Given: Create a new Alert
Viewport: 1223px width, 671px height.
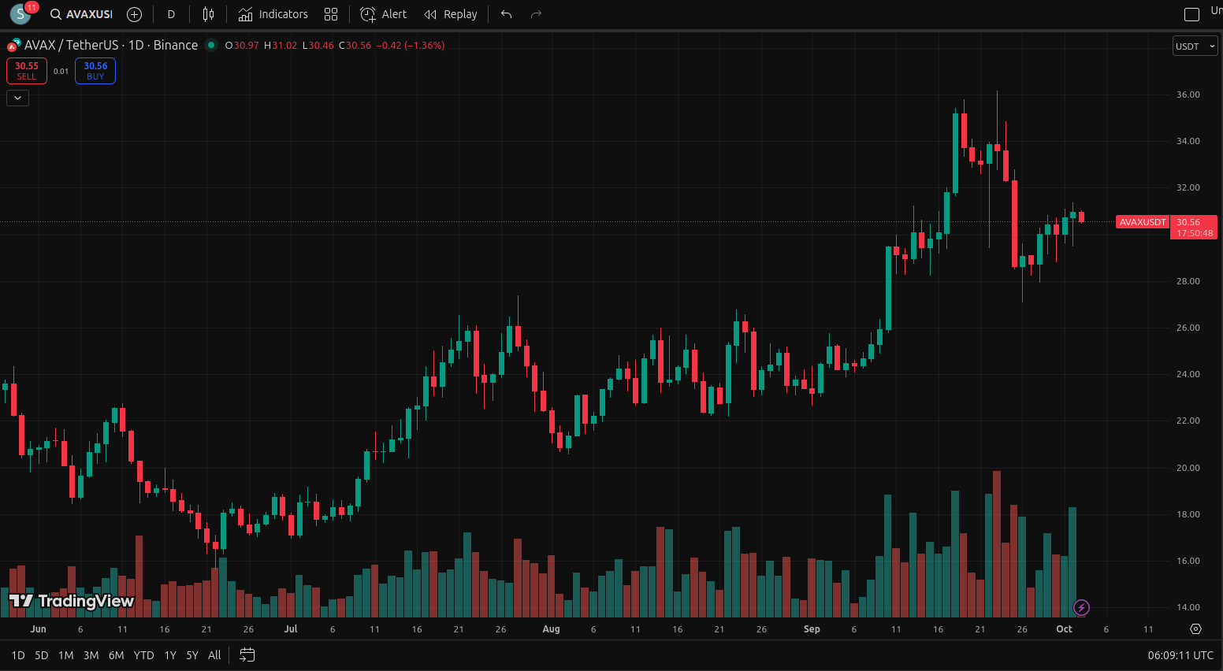Looking at the screenshot, I should pyautogui.click(x=384, y=14).
